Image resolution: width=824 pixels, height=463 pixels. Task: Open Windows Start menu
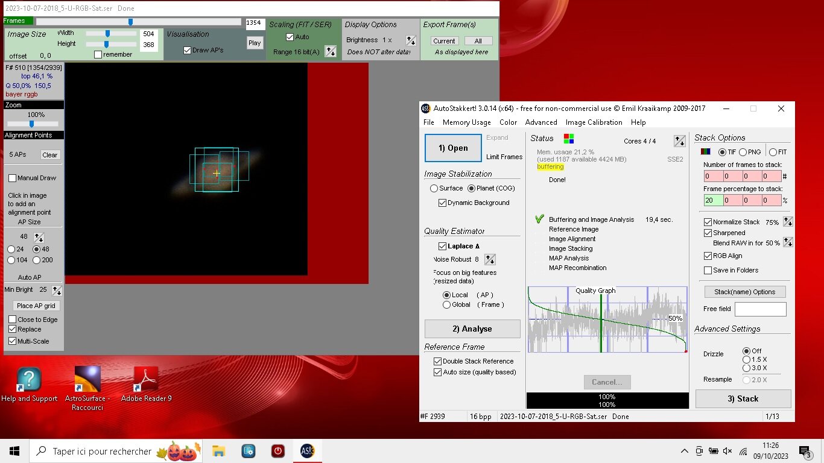coord(14,451)
